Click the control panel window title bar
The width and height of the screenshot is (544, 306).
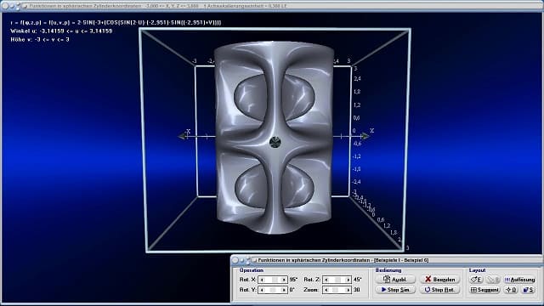pos(387,260)
